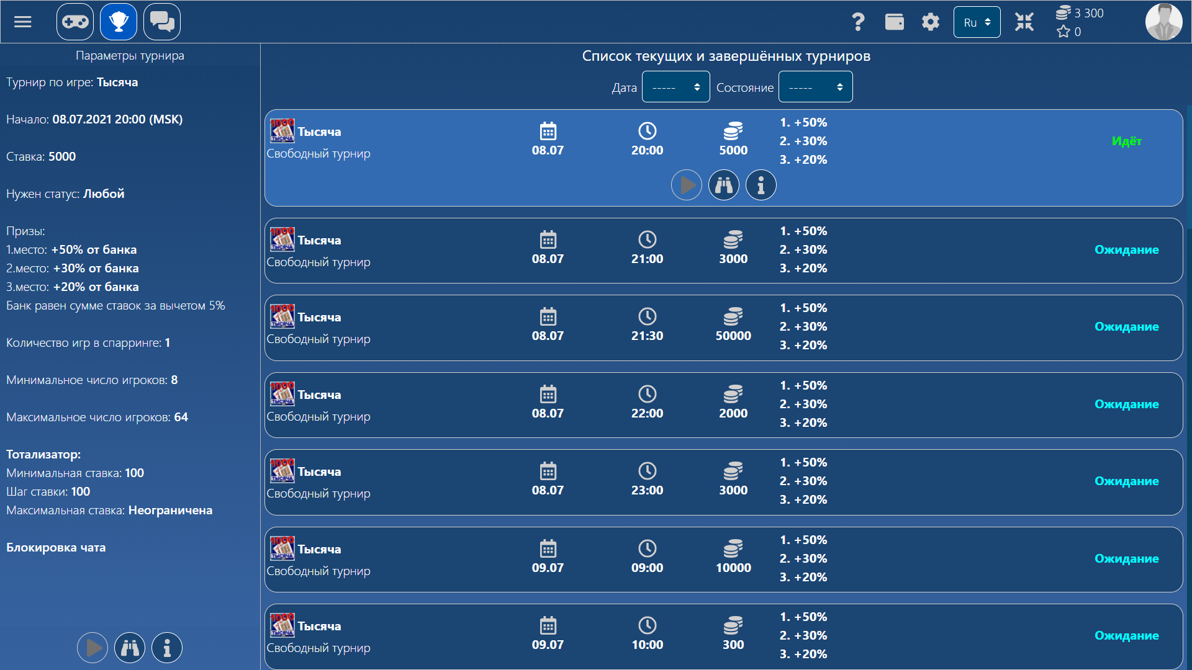Toggle fullscreen with the collapse arrows icon
1192x670 pixels.
tap(1024, 22)
